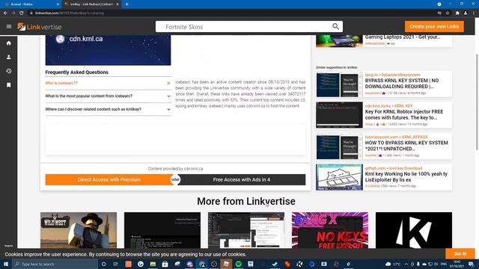479x269 pixels.
Task: Open browser profile avatar icon
Action: click(x=466, y=13)
